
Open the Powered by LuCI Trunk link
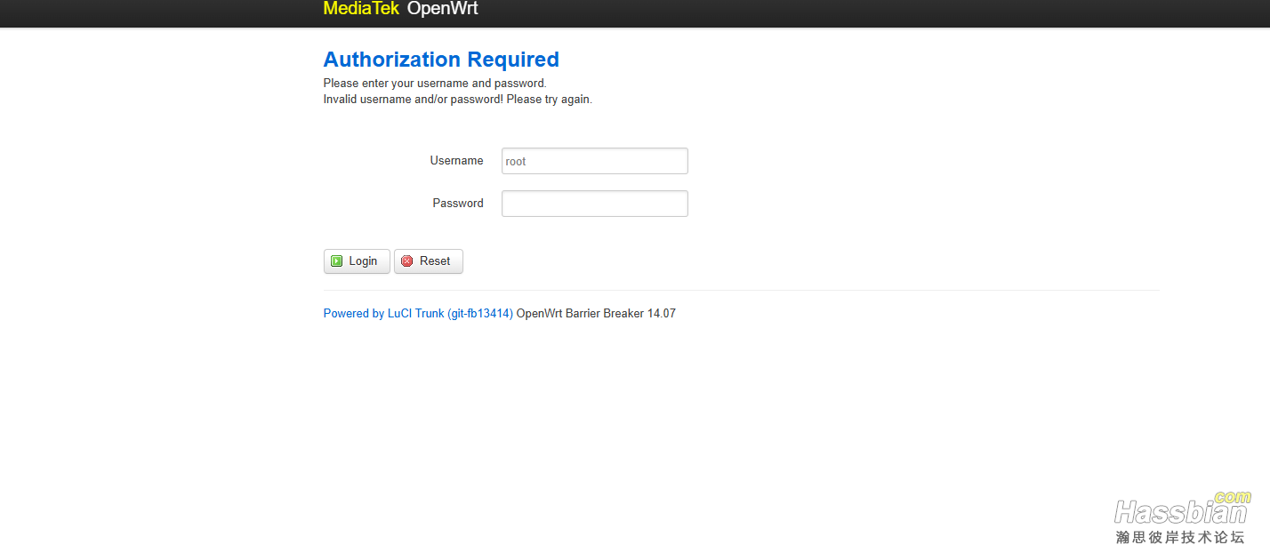pos(418,314)
